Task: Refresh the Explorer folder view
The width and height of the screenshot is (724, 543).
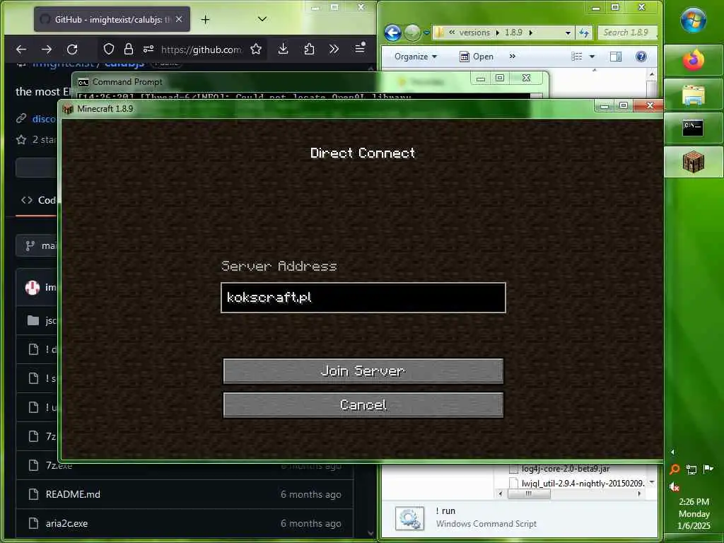Action: [584, 33]
